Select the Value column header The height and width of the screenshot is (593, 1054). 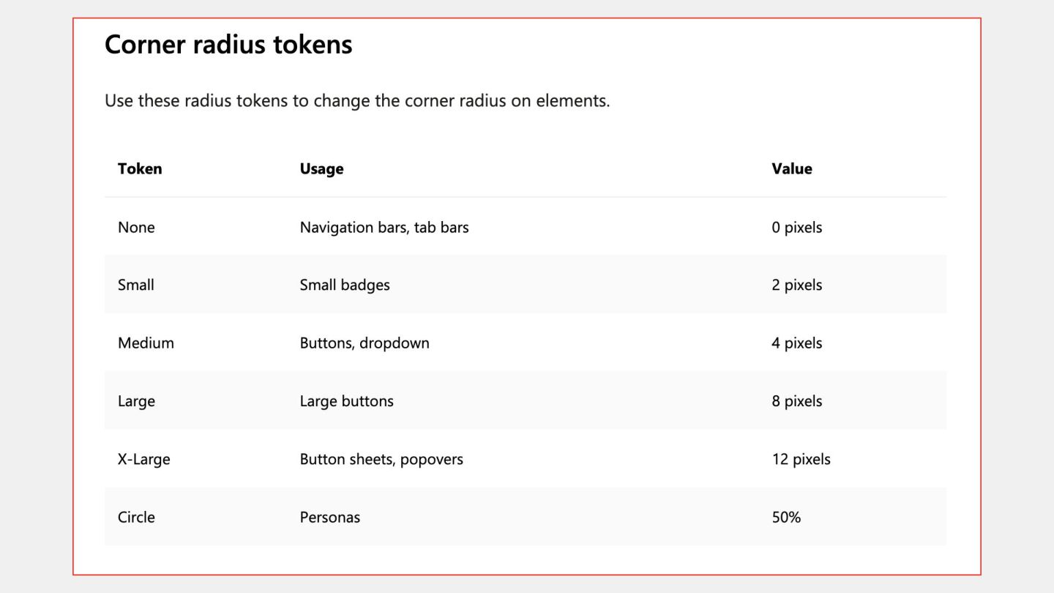791,168
